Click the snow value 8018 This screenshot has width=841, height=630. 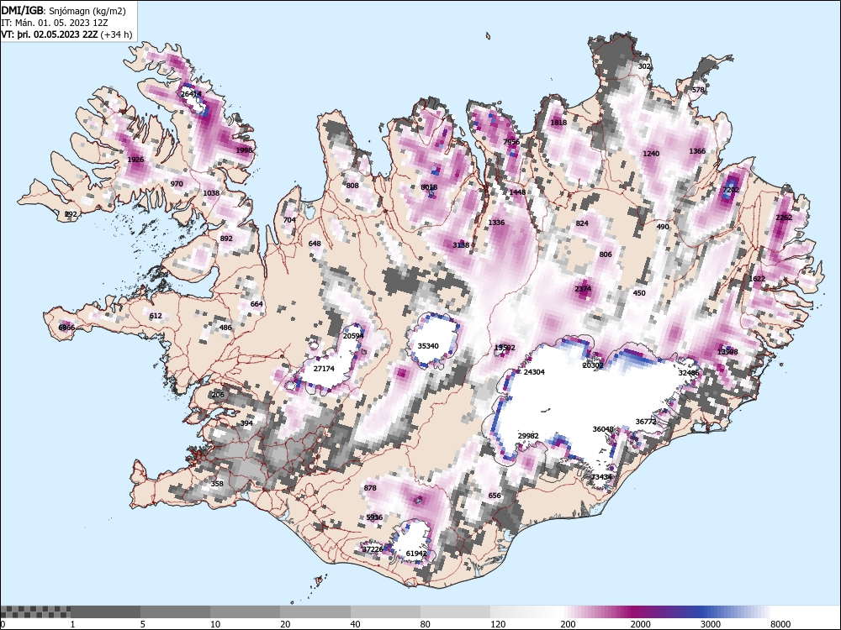(x=429, y=187)
